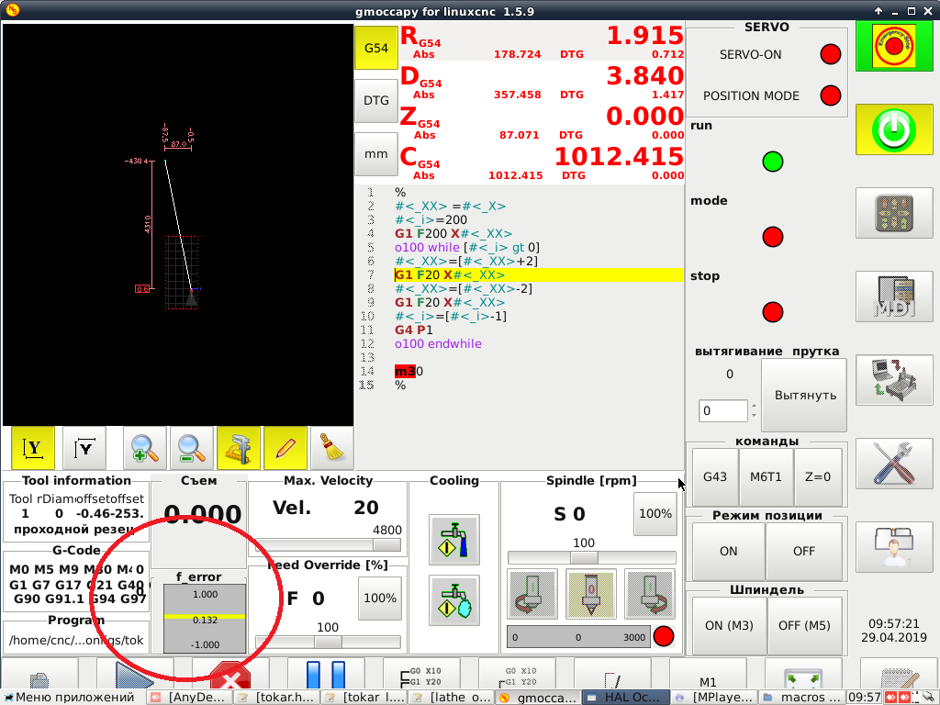Turn spindle ON (M3)
The width and height of the screenshot is (940, 705).
[729, 625]
